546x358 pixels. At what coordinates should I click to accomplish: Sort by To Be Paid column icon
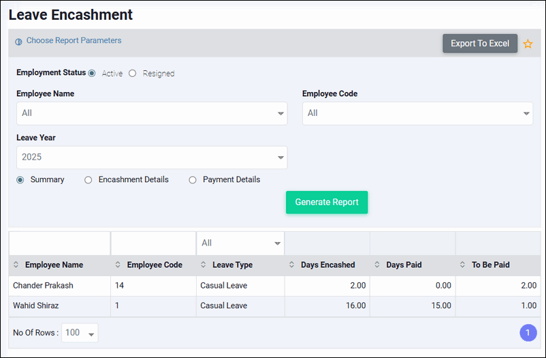[x=463, y=265]
